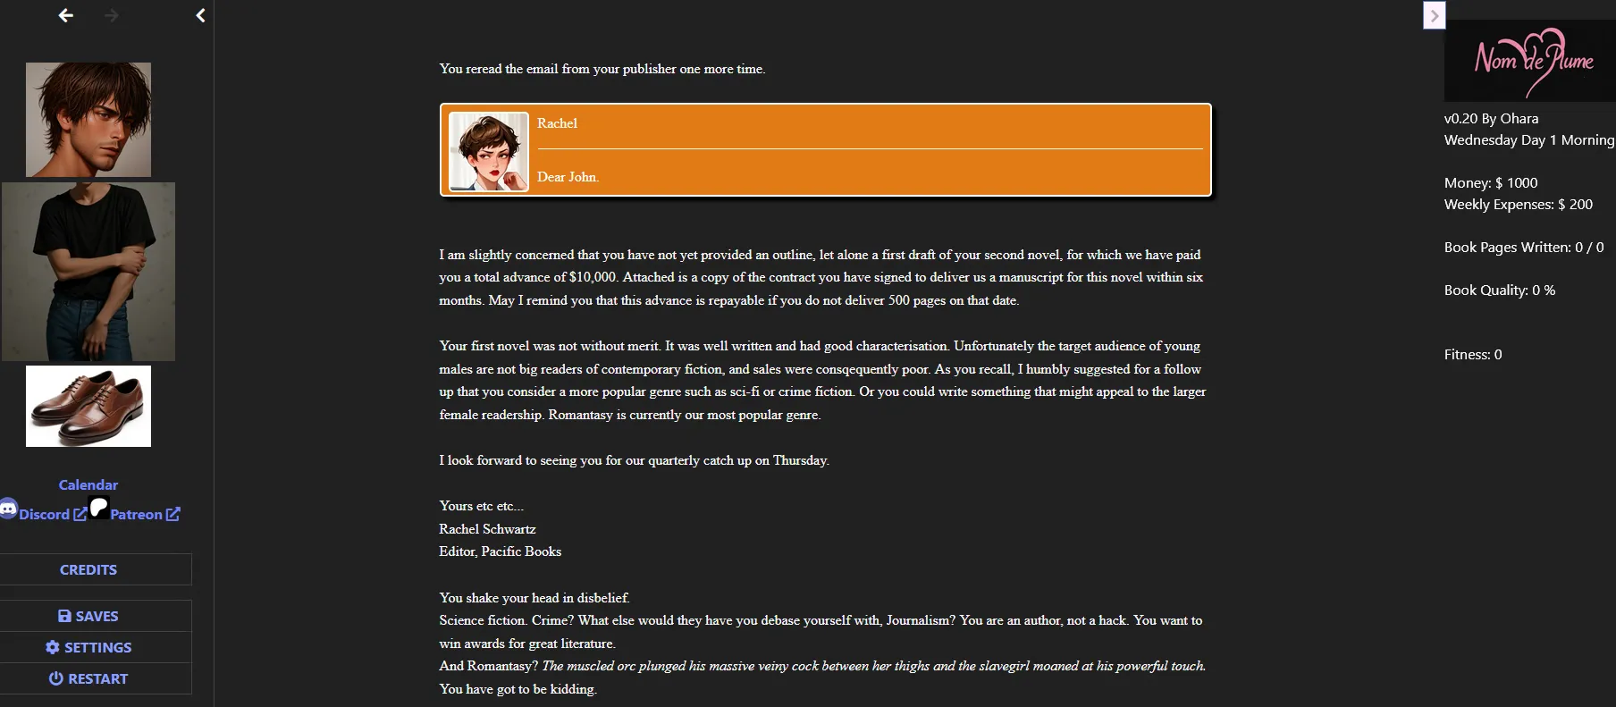Click the character body image
The height and width of the screenshot is (707, 1616).
click(x=88, y=272)
